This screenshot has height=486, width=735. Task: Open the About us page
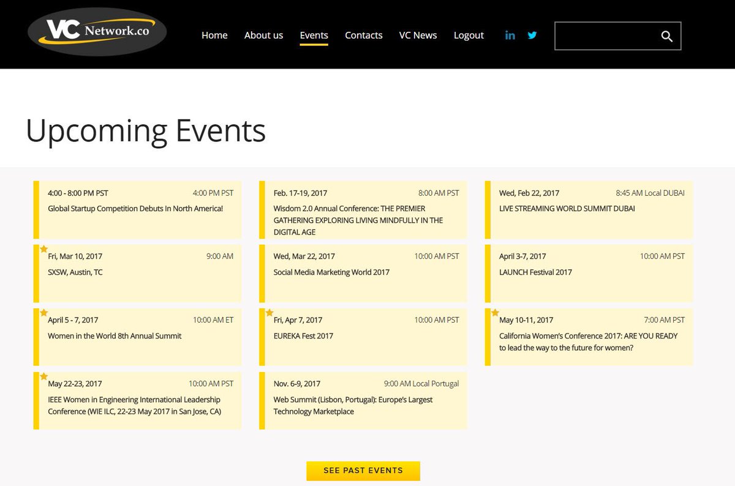[x=263, y=35]
